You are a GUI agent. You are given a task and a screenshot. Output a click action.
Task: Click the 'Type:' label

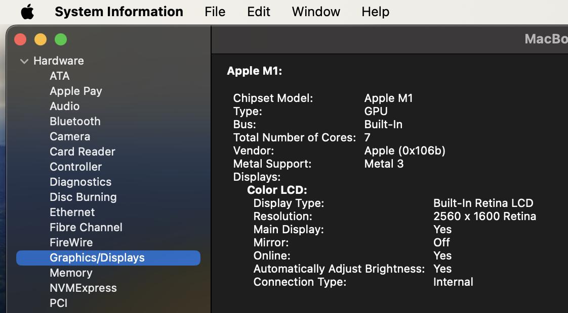pyautogui.click(x=248, y=112)
